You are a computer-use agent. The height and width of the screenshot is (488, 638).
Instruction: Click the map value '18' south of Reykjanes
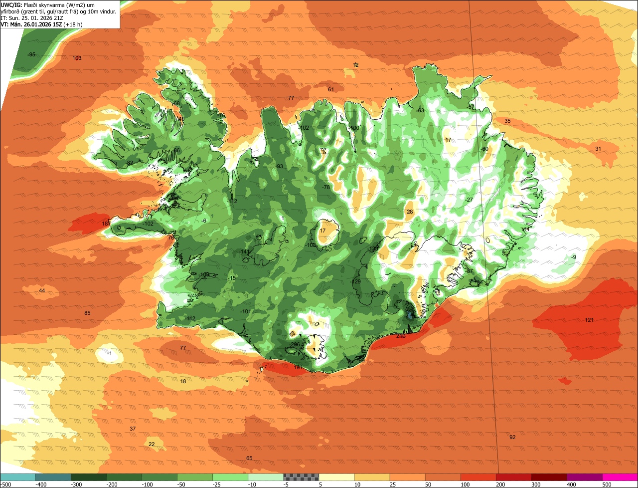tap(183, 382)
